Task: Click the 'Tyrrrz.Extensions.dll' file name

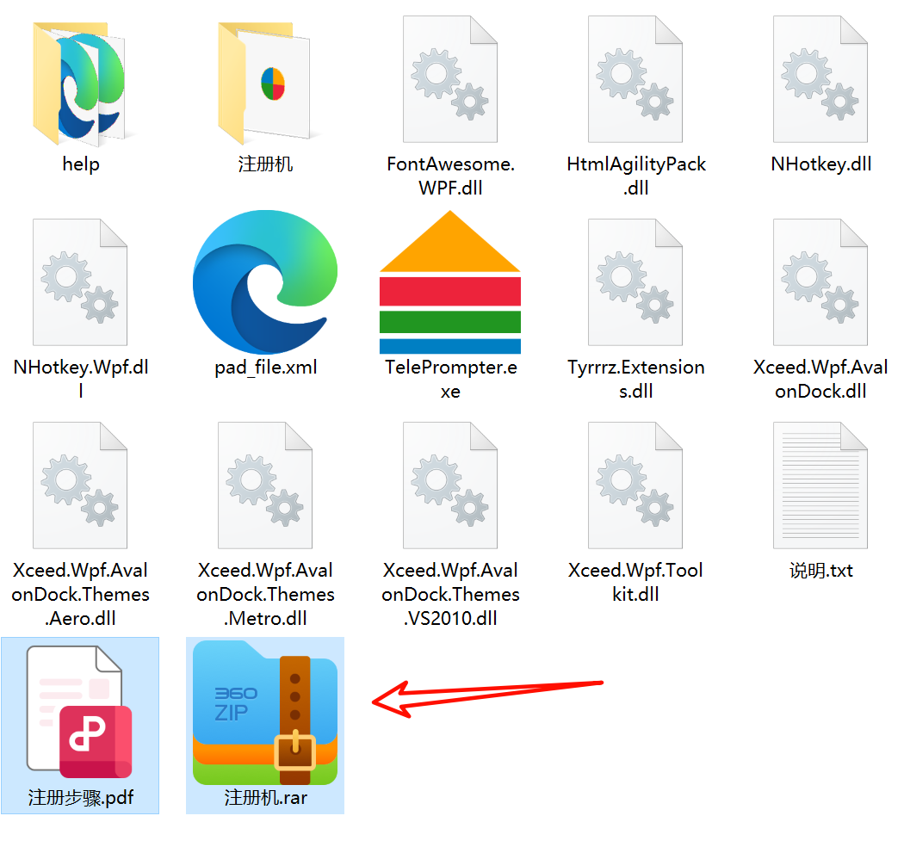Action: 636,379
